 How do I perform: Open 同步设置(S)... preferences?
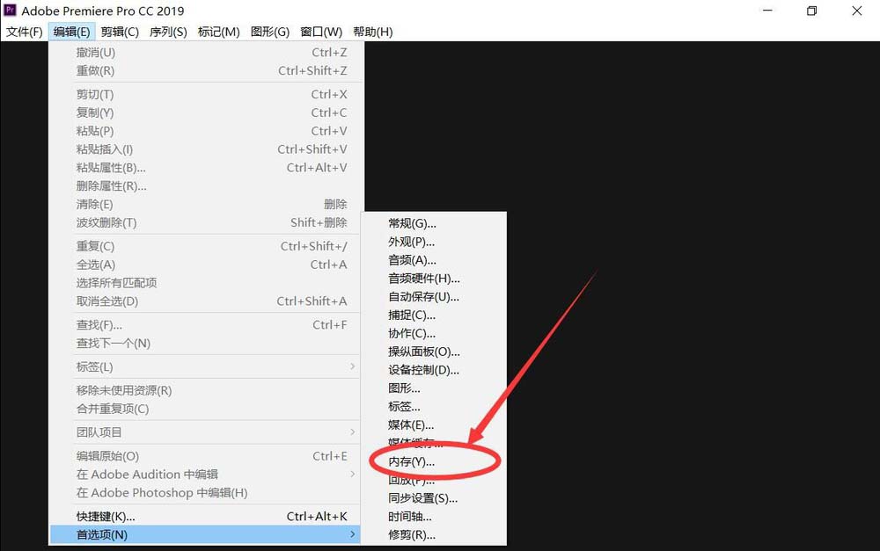433,497
